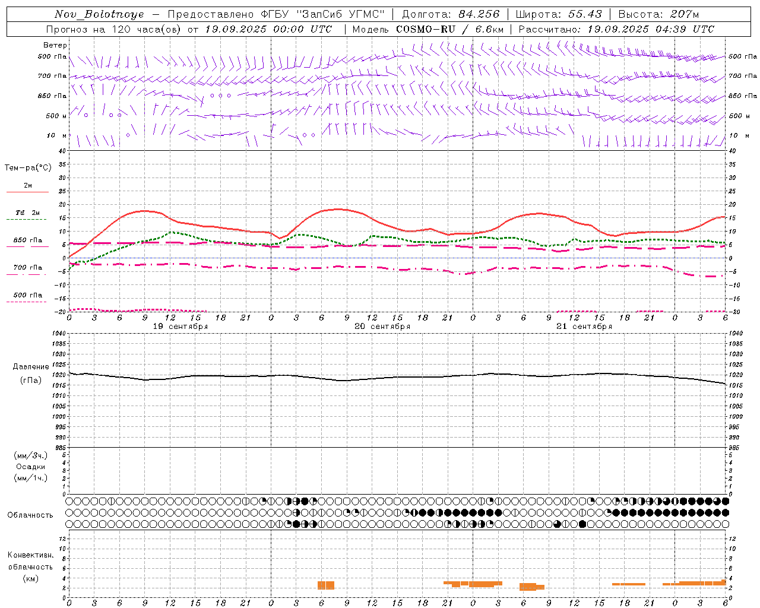
Task: Click the '20 сентября' date label
Action: 382,327
